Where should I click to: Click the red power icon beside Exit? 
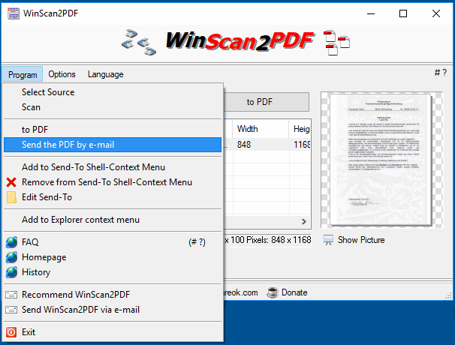click(11, 332)
